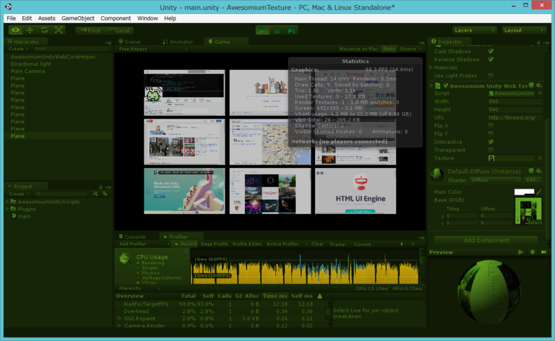The image size is (555, 341).
Task: Open Awesomium component help icon
Action: 531,86
